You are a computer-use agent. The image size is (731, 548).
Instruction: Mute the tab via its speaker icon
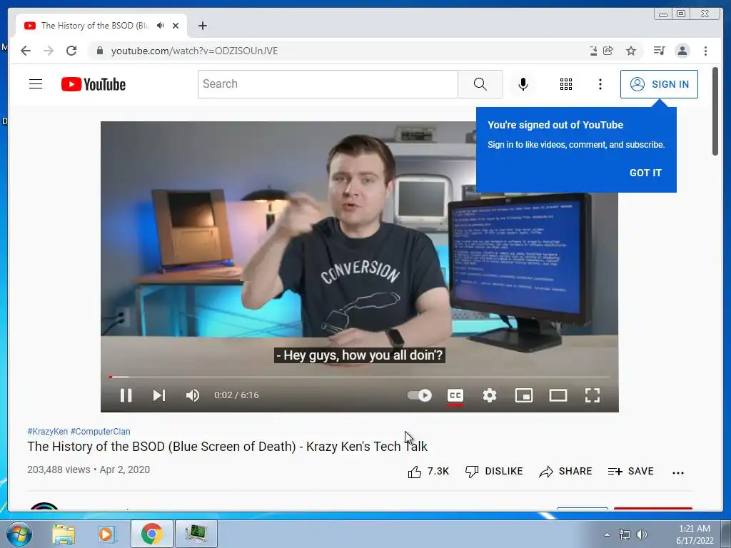[x=161, y=25]
